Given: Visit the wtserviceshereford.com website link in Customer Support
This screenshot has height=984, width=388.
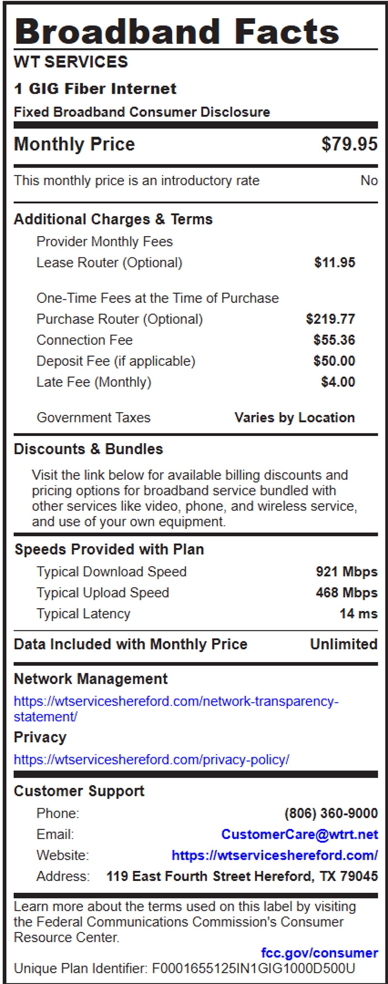Looking at the screenshot, I should click(275, 855).
